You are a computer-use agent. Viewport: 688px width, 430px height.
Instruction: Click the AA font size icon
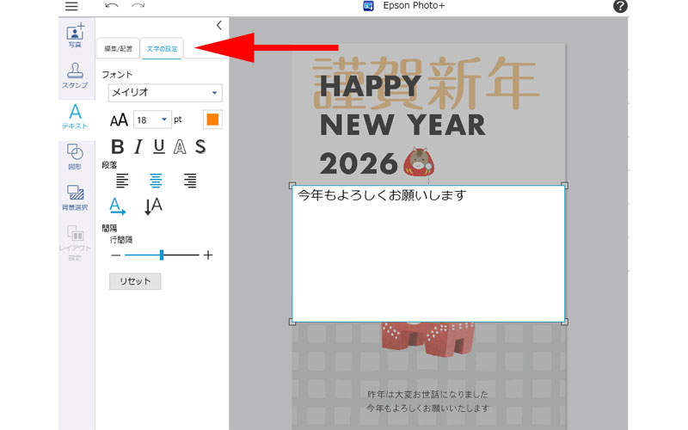[119, 120]
